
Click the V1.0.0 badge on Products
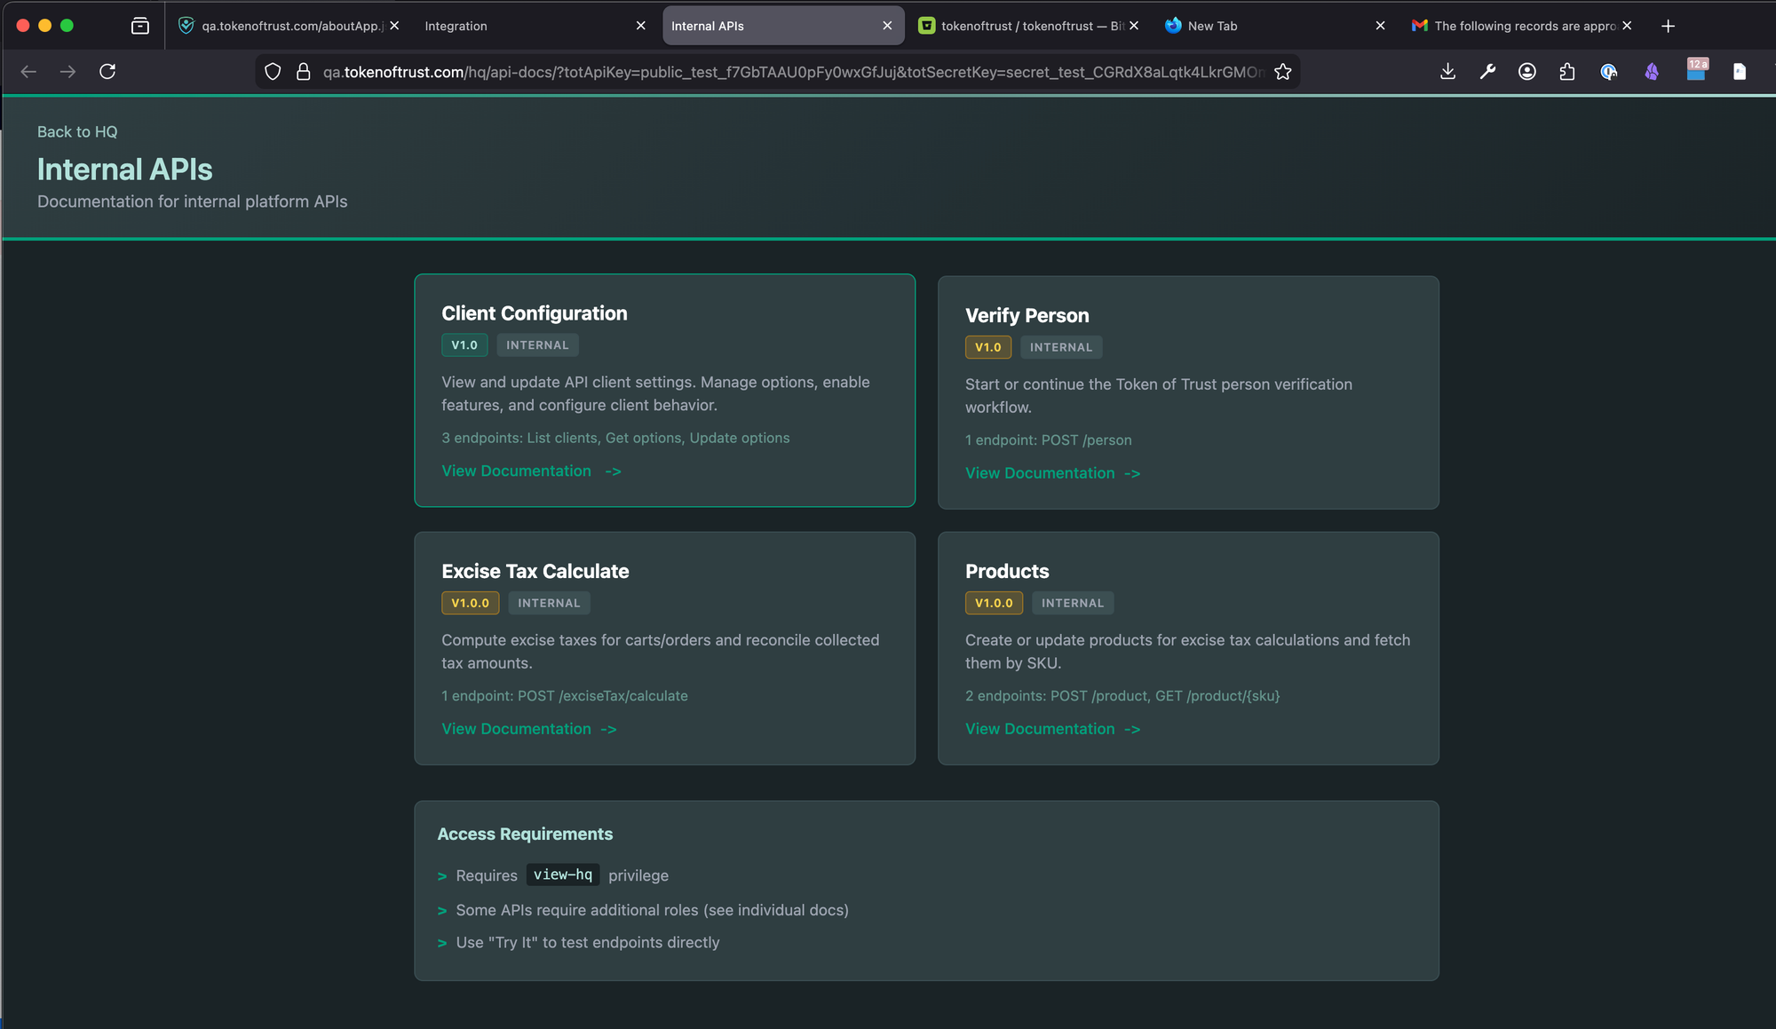coord(993,603)
